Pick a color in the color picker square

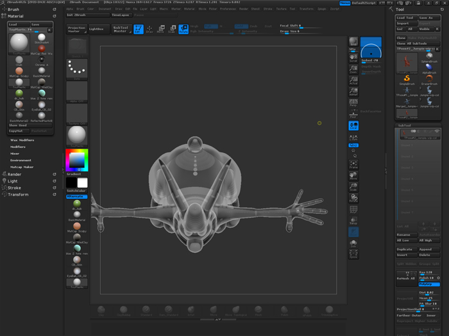tap(78, 160)
